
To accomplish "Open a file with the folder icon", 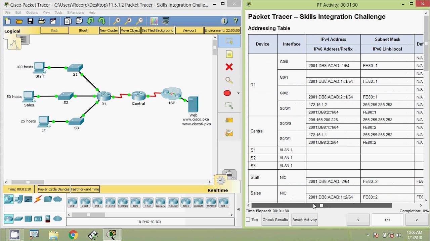I will click(x=19, y=21).
